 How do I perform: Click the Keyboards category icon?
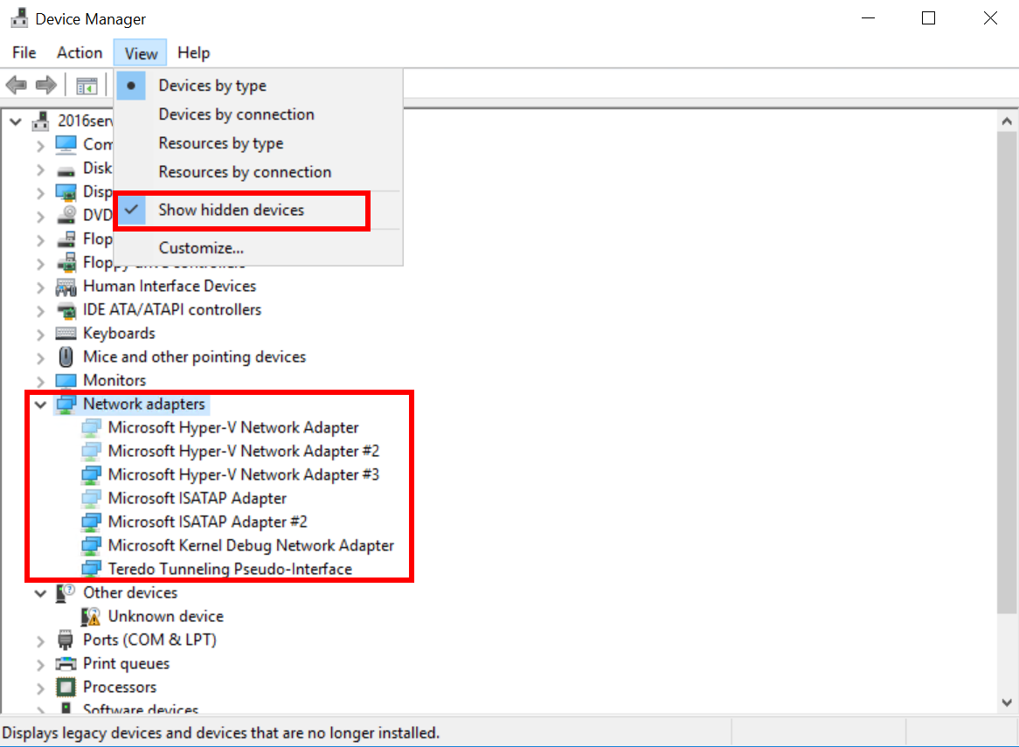coord(66,334)
